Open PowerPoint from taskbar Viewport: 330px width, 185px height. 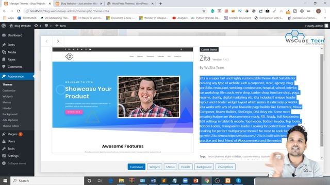(196, 180)
